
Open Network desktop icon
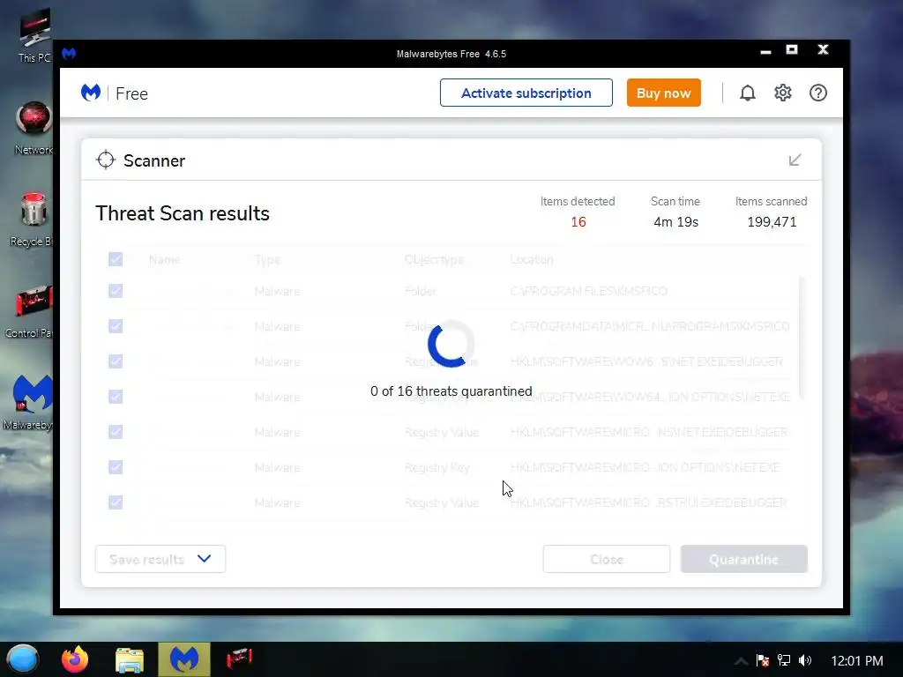(x=34, y=128)
